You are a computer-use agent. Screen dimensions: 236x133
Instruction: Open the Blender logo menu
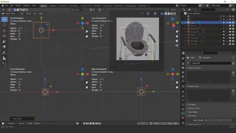click(3, 6)
